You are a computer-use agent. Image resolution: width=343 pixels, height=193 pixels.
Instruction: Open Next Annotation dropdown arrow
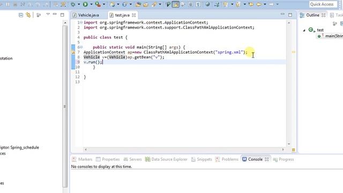click(232, 4)
